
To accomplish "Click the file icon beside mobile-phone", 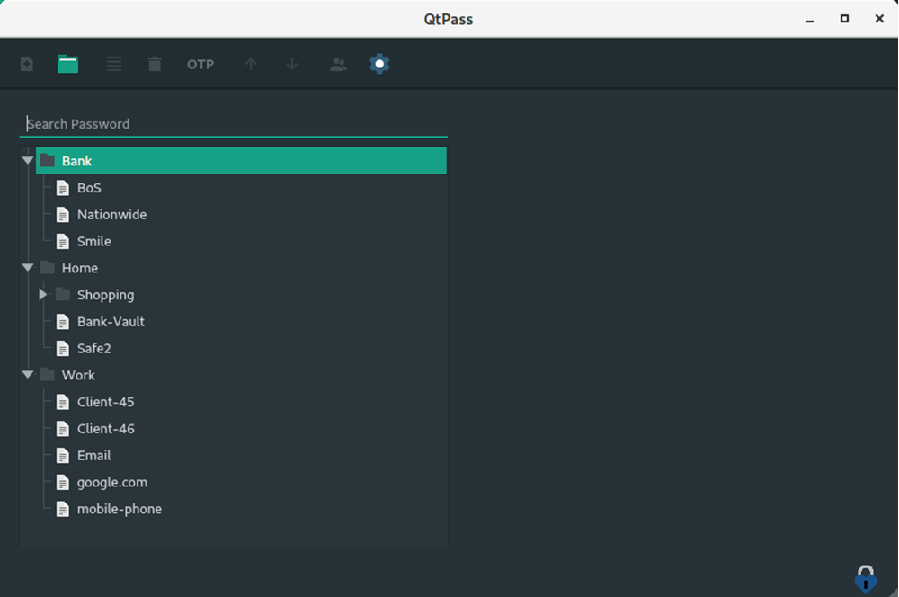I will tap(63, 510).
